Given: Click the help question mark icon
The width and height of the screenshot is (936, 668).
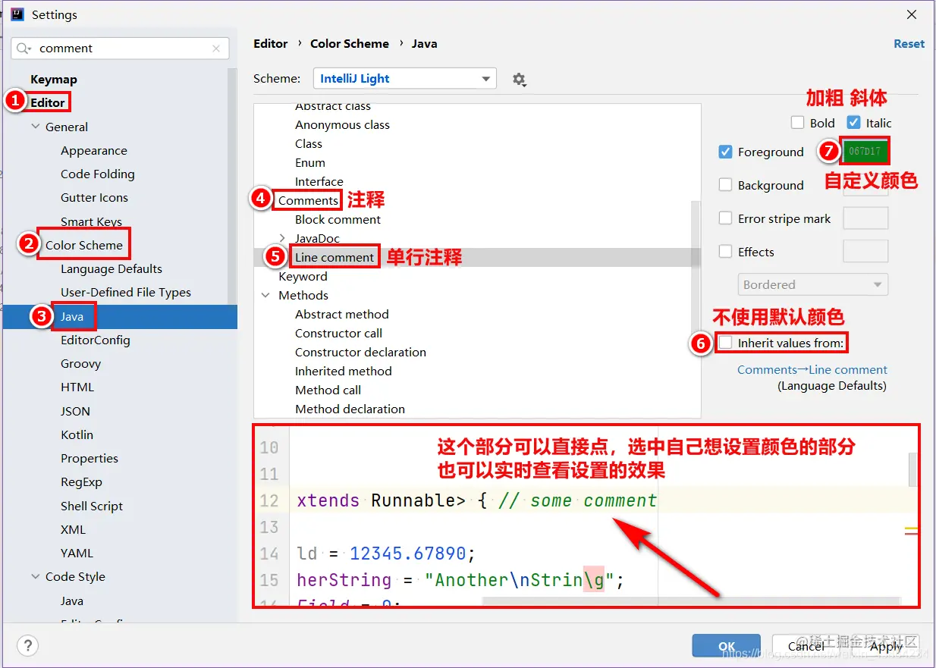Looking at the screenshot, I should click(x=27, y=645).
